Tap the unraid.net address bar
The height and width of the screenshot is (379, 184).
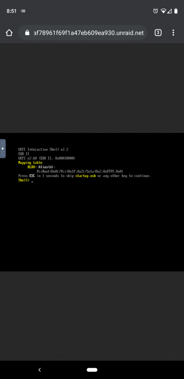tap(83, 33)
